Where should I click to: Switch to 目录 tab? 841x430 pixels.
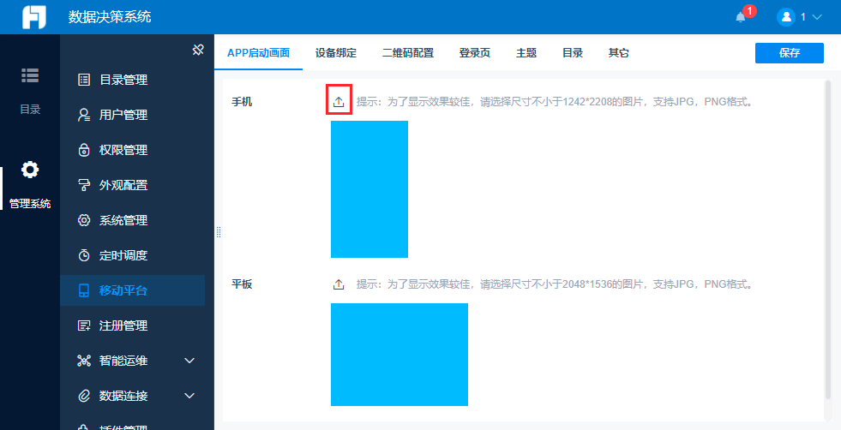tap(573, 53)
